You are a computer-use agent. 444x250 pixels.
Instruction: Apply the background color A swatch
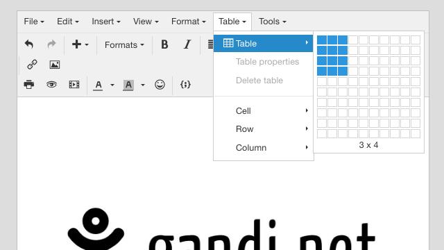tap(128, 85)
